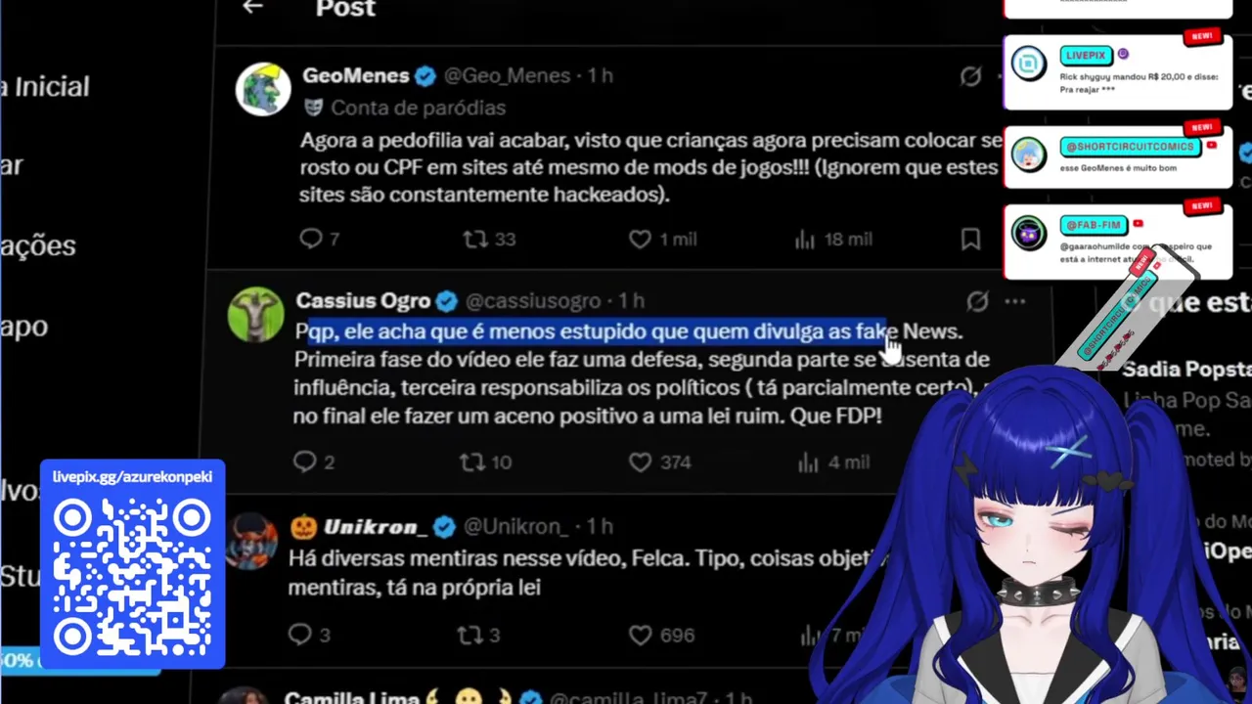1252x704 pixels.
Task: Open Unikron_'s reply thread with 3 comments
Action: [x=309, y=635]
